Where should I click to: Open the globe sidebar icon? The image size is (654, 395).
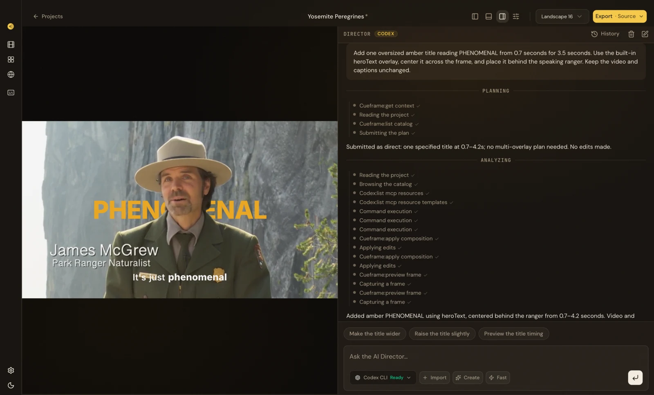[11, 75]
